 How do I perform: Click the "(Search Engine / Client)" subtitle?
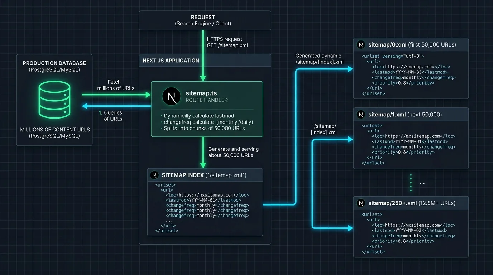coord(203,24)
